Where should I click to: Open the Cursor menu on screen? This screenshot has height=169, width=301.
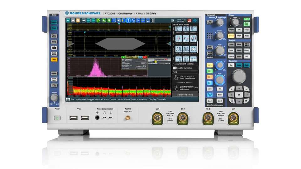(113, 100)
